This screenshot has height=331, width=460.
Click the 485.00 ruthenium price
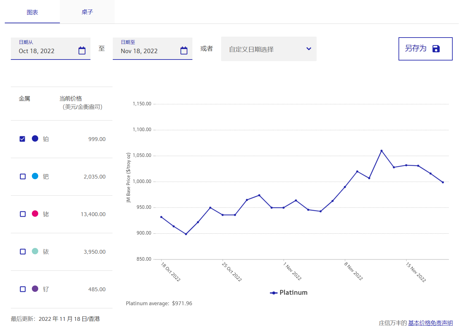point(97,289)
